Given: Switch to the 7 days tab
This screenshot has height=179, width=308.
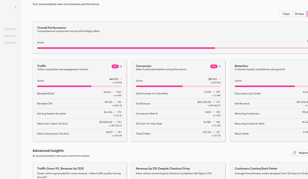Looking at the screenshot, I should tap(286, 14).
